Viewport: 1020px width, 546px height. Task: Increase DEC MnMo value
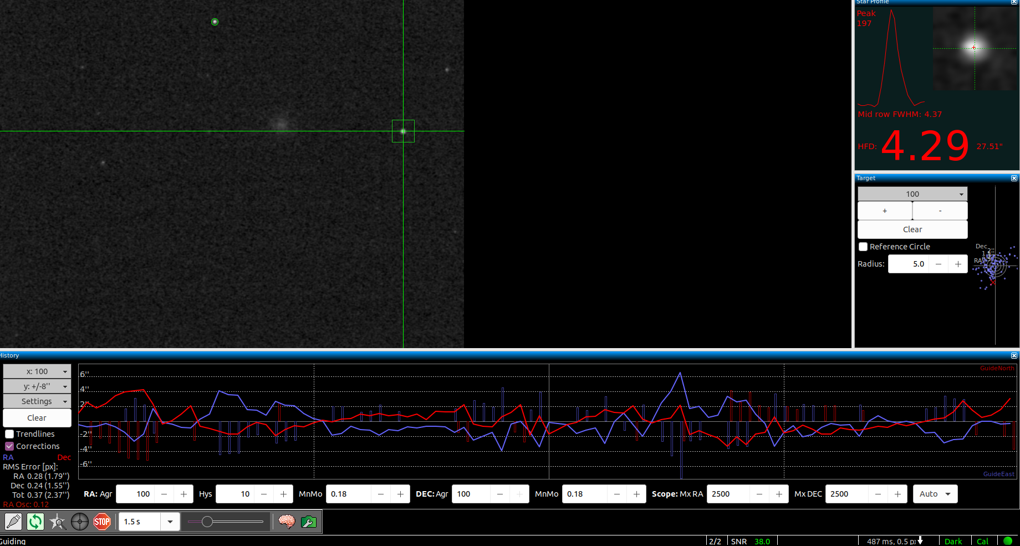point(636,494)
